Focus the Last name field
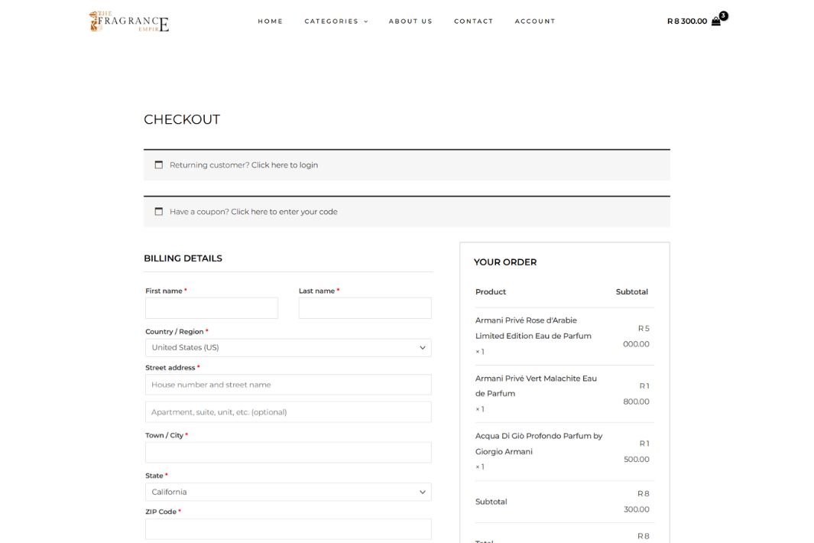 [365, 308]
